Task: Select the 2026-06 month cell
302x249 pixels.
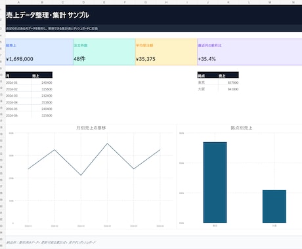Action: tap(18, 115)
